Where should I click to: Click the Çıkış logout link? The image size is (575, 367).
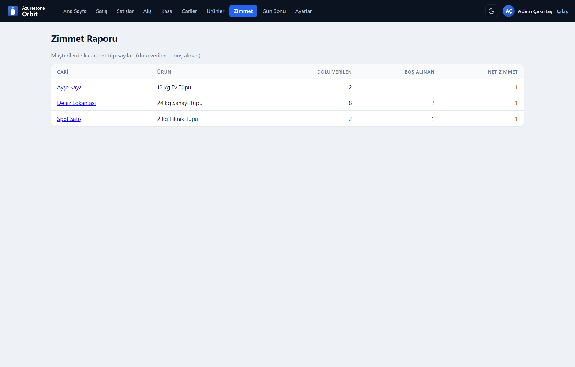[x=562, y=11]
